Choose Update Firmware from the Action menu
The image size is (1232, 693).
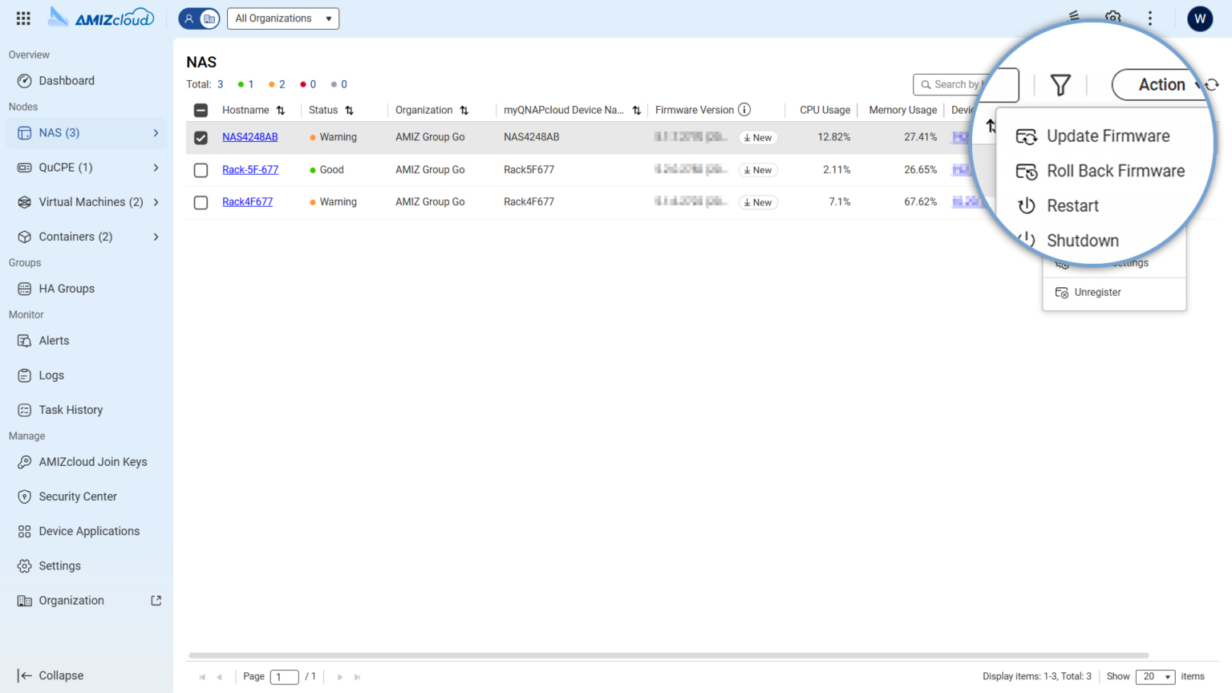[x=1108, y=136]
